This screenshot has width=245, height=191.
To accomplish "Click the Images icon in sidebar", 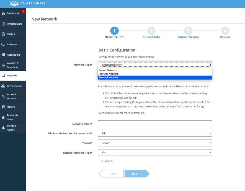I will click(x=3, y=34).
